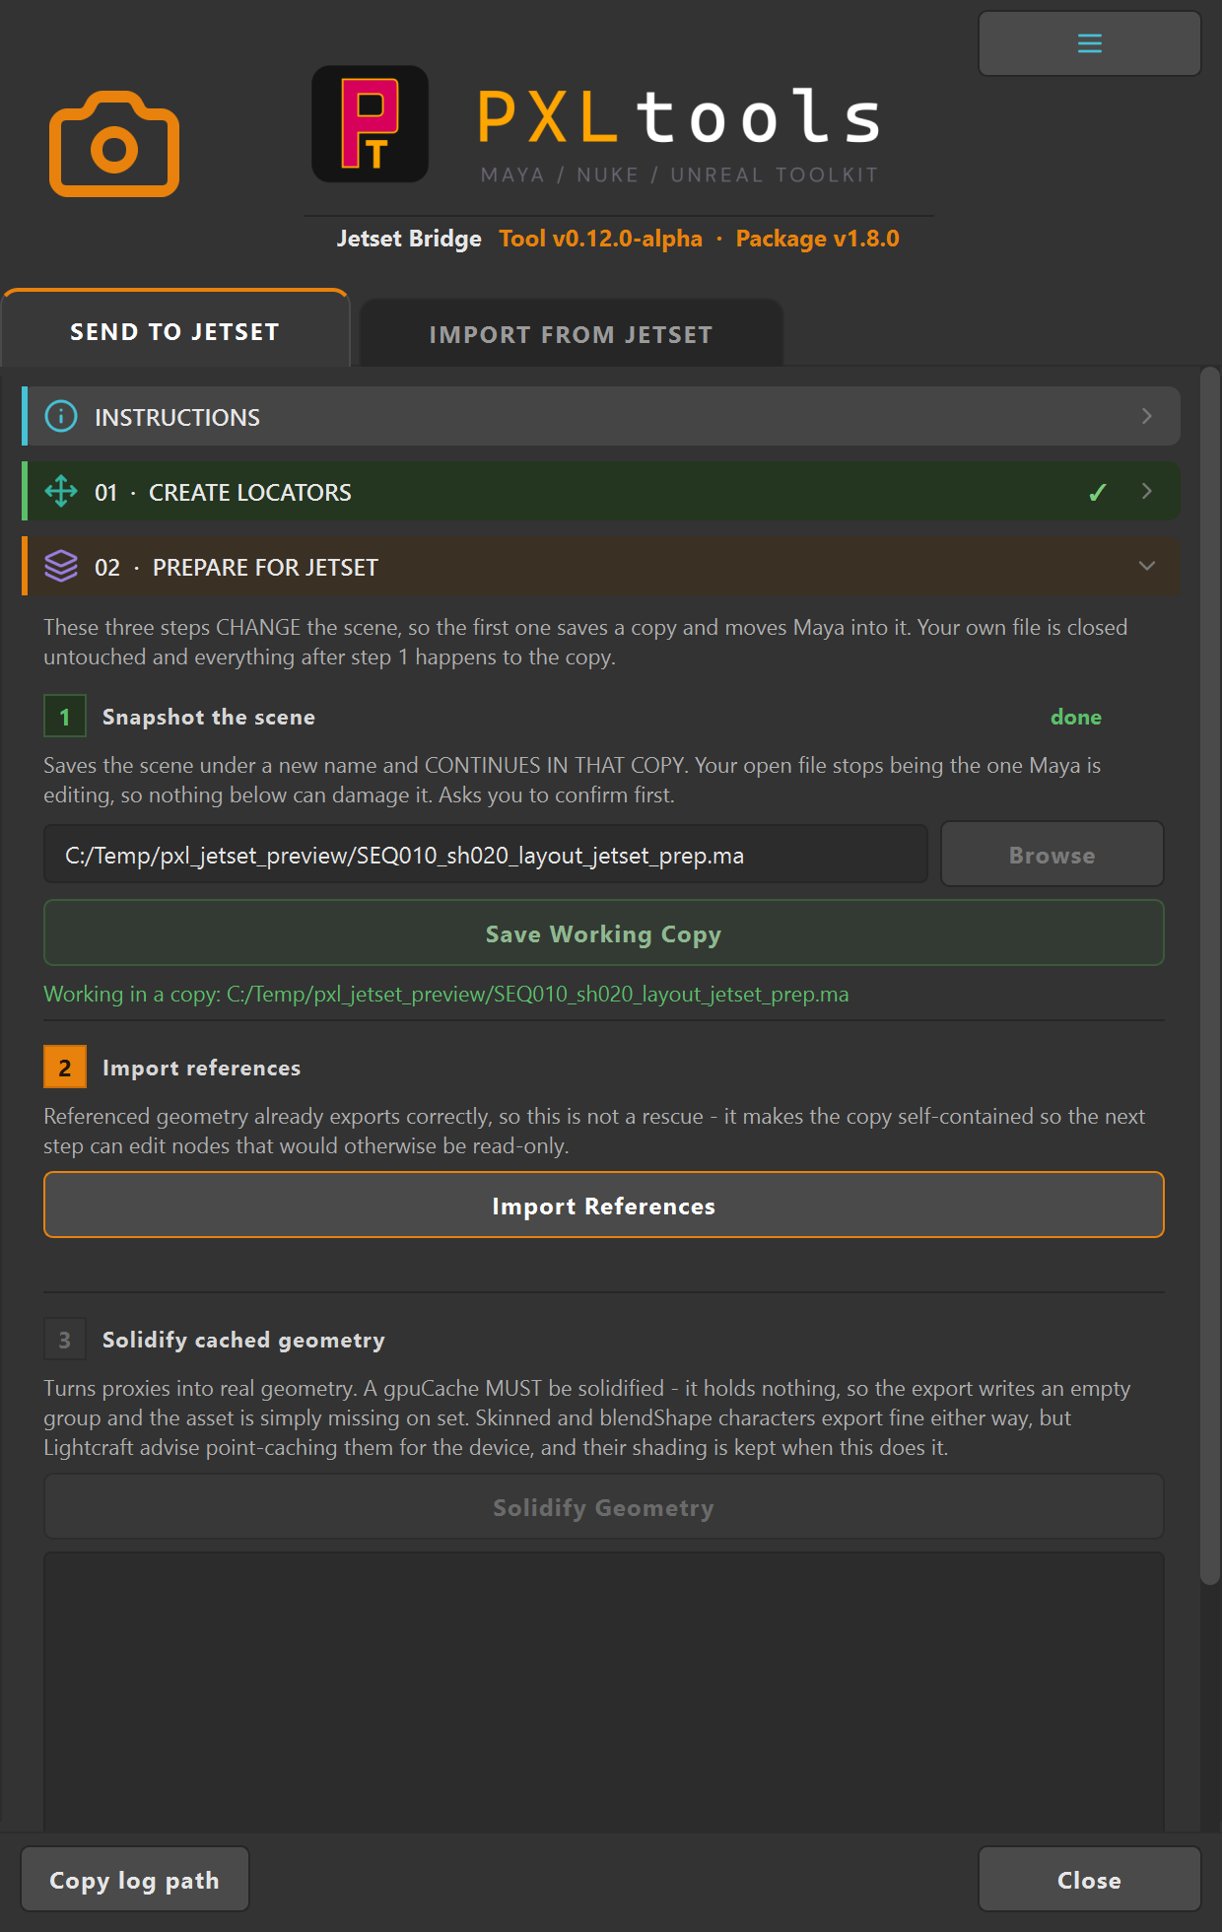Click the Import References button

pos(603,1206)
